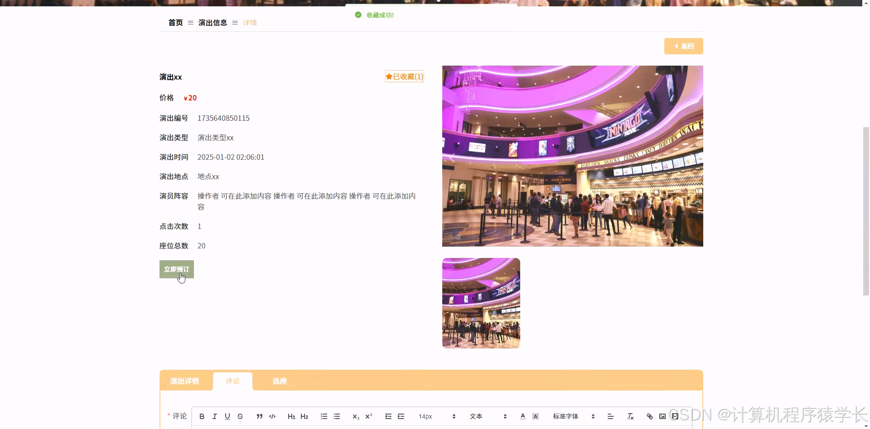Insert an image in the comment editor
This screenshot has height=429, width=870.
coord(662,416)
